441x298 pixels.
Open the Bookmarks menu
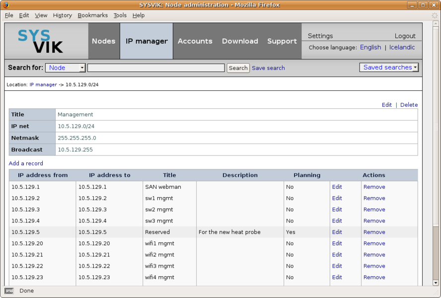click(x=92, y=15)
